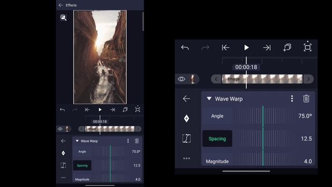Back arrow beside Wave Warp in phone view
Image resolution: width=332 pixels, height=187 pixels.
point(63,141)
